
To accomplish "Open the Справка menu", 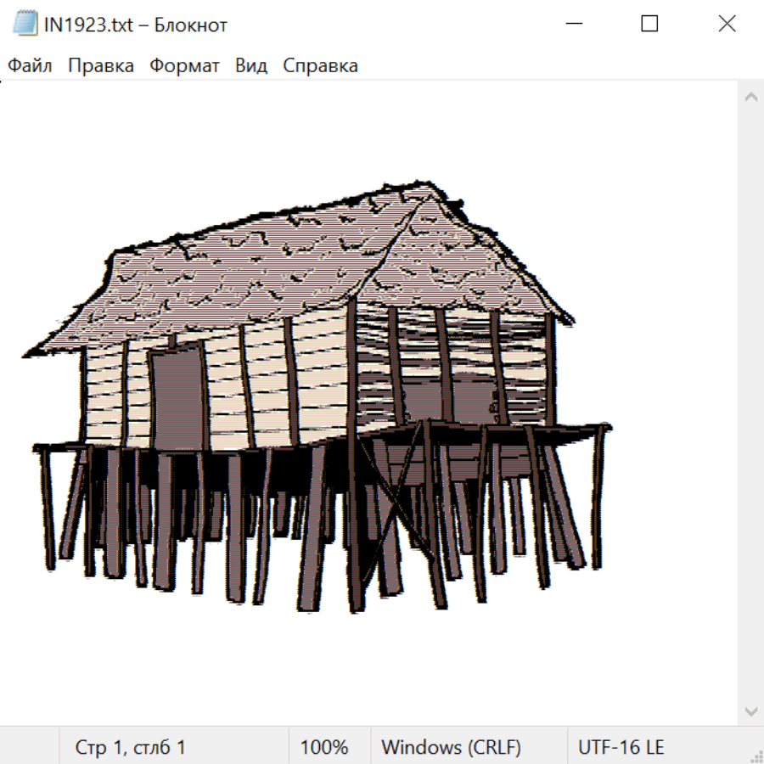I will click(x=320, y=66).
